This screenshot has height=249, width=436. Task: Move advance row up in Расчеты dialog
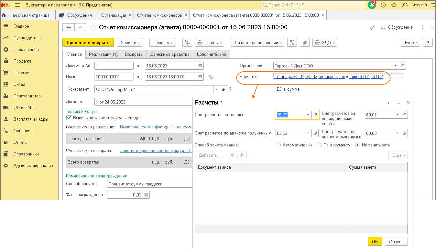tap(232, 155)
